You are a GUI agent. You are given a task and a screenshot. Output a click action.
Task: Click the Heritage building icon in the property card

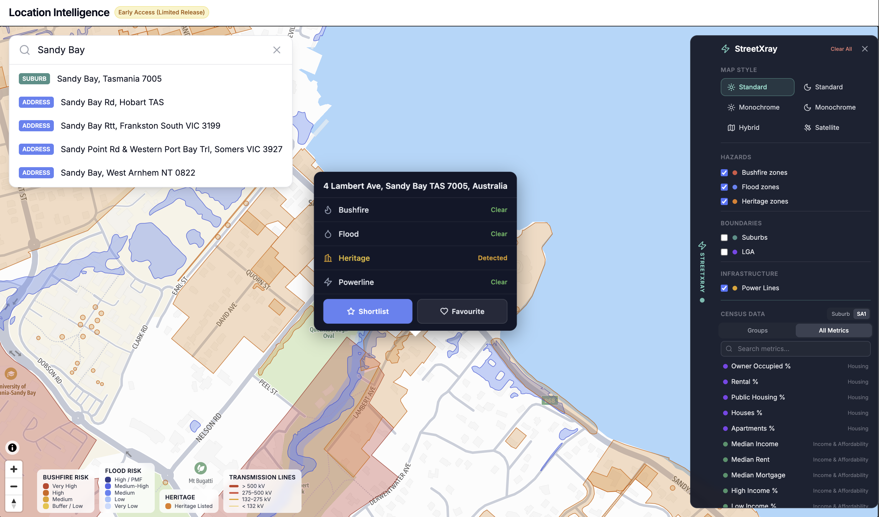click(x=328, y=258)
